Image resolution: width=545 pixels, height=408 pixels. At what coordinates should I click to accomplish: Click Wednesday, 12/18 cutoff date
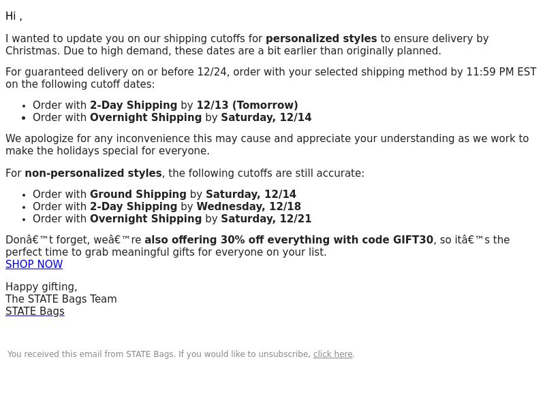point(249,207)
